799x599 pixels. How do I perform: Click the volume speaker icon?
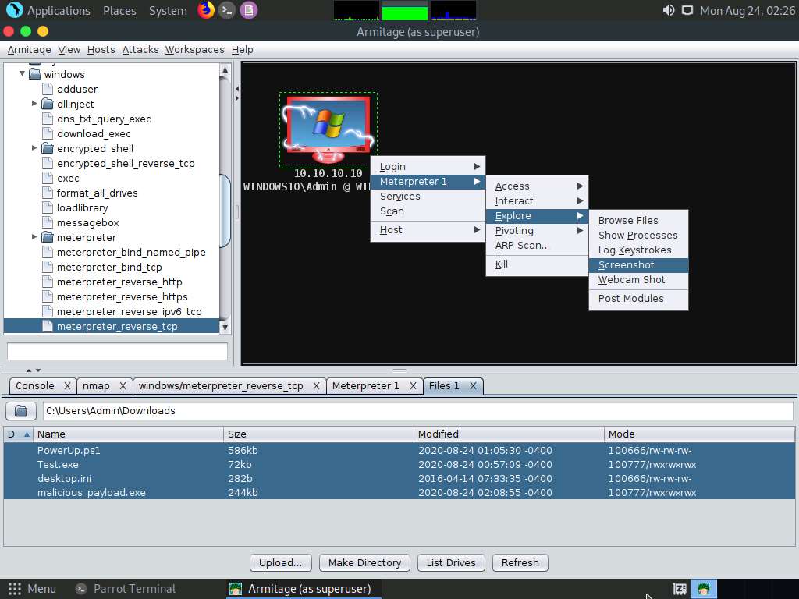coord(669,10)
